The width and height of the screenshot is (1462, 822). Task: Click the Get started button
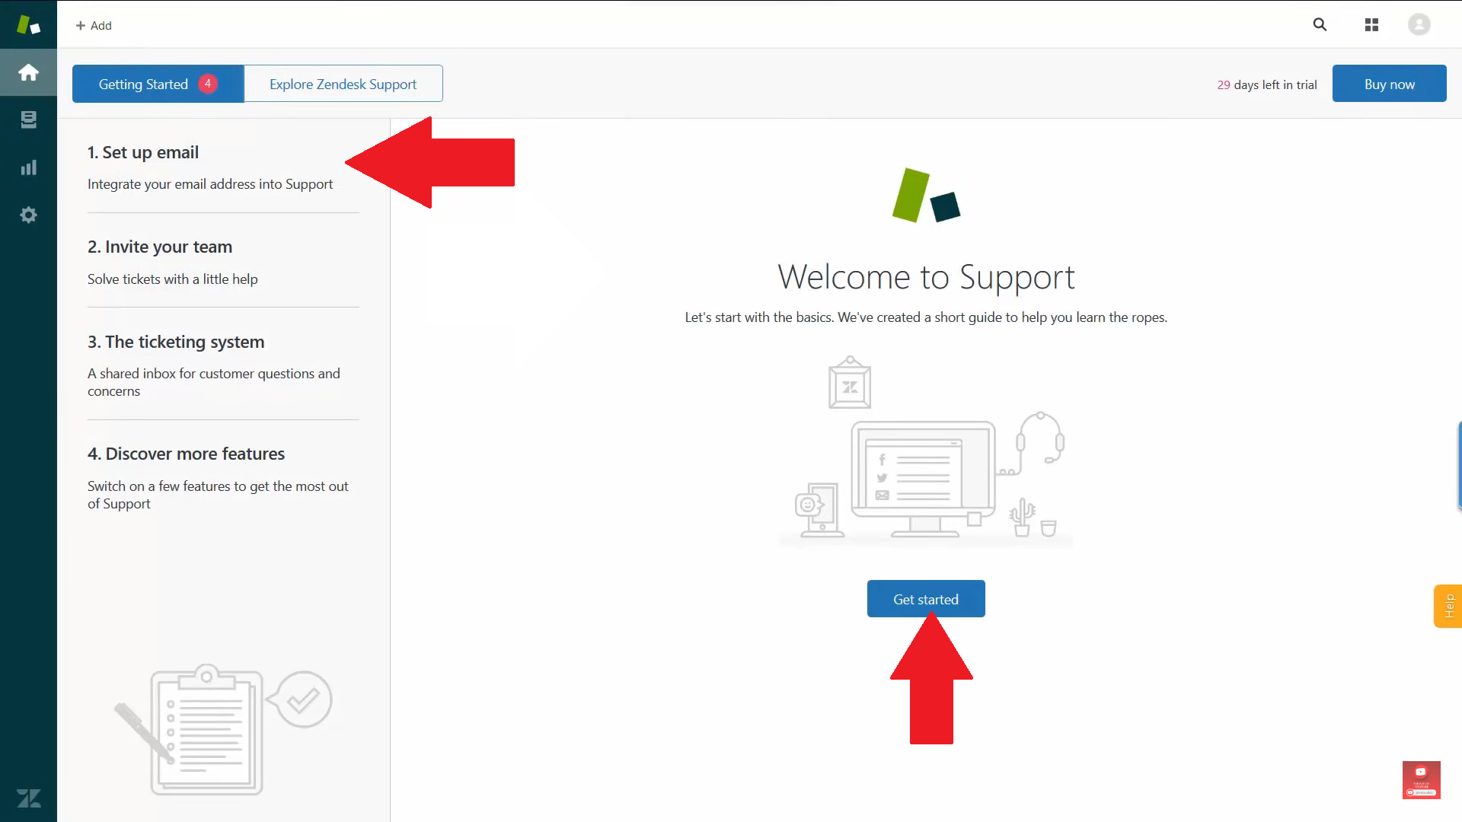(926, 599)
